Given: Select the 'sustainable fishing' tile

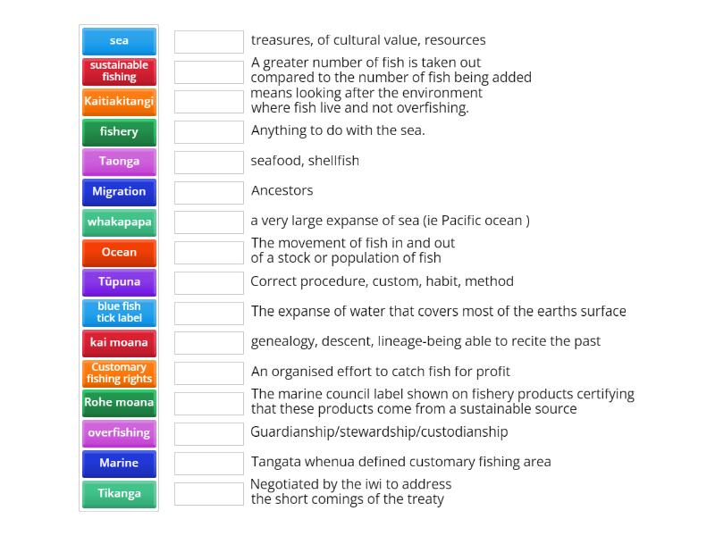Looking at the screenshot, I should [x=119, y=71].
